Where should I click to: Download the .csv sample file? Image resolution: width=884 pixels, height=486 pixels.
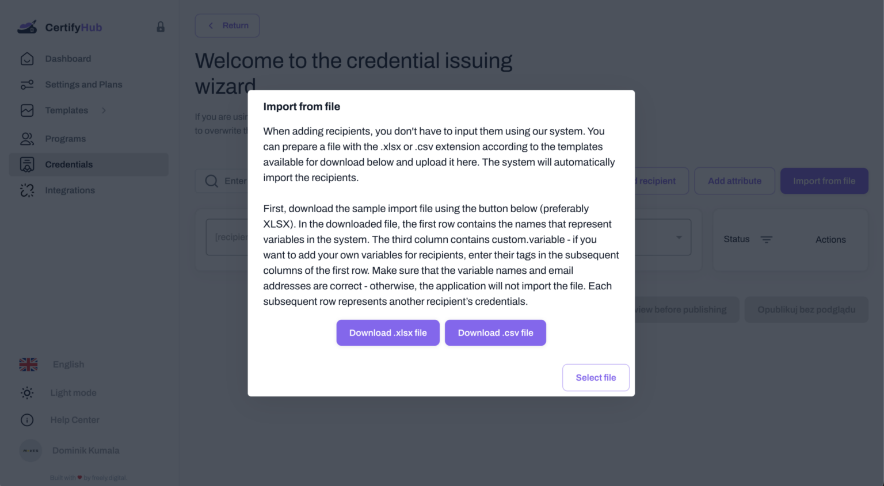496,333
